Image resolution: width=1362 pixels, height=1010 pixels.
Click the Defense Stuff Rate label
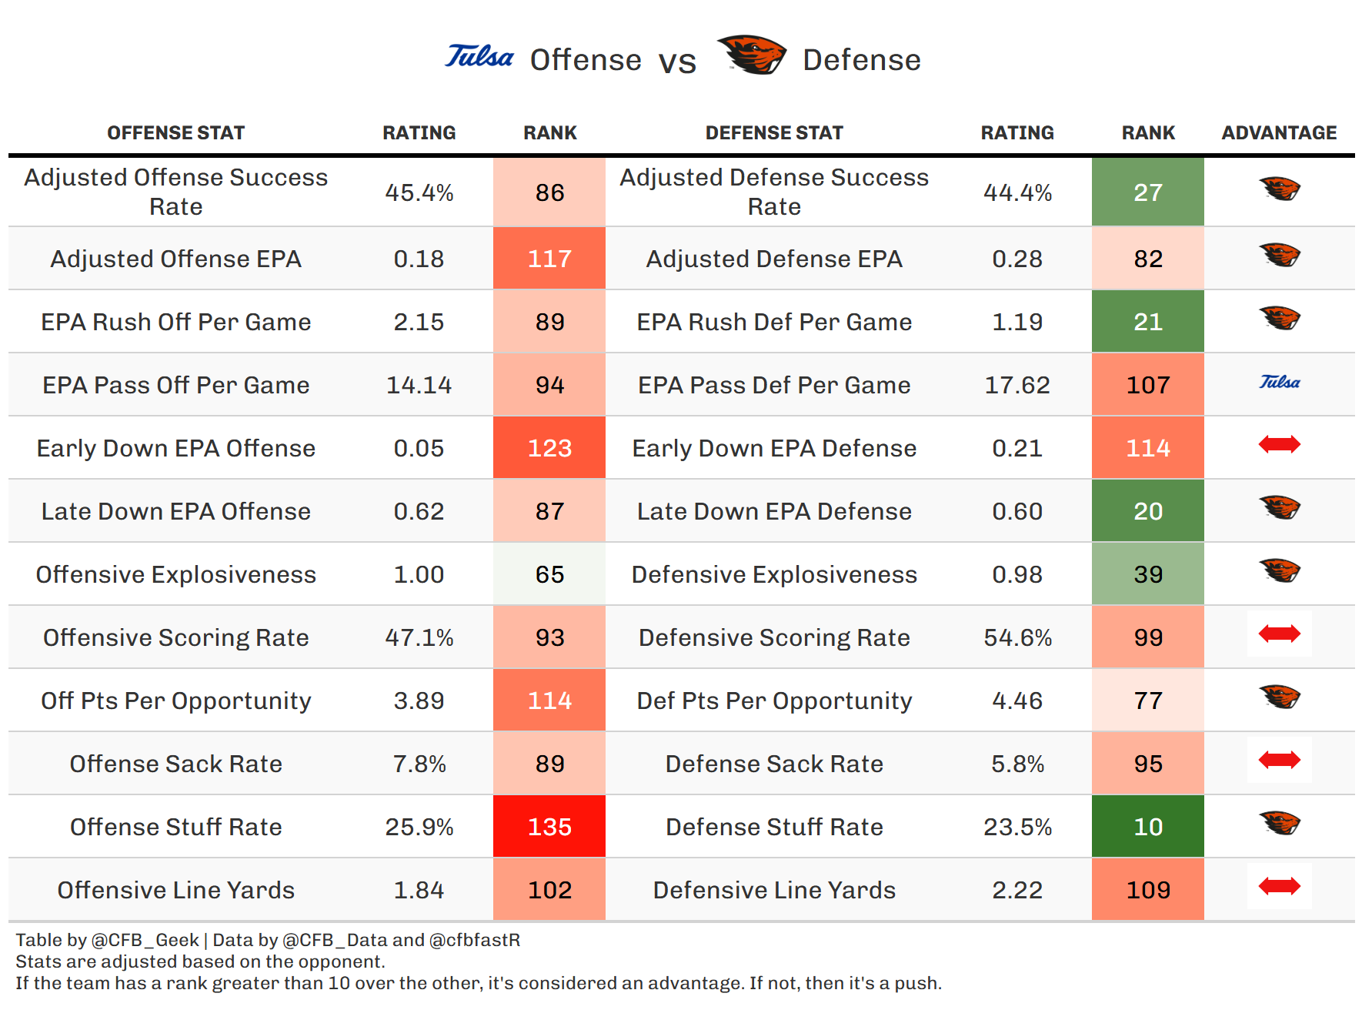[774, 828]
